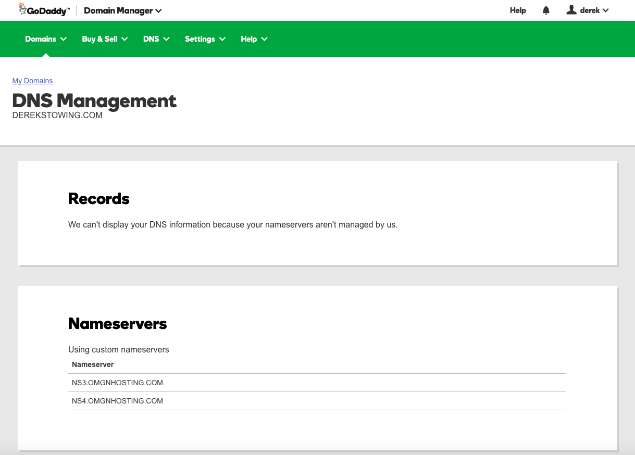Click the Nameserver column header
The height and width of the screenshot is (455, 635).
click(93, 364)
